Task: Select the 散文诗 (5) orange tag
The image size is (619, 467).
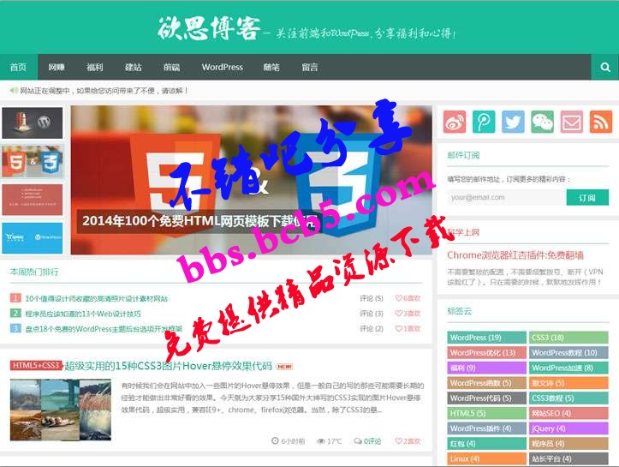Action: [568, 383]
